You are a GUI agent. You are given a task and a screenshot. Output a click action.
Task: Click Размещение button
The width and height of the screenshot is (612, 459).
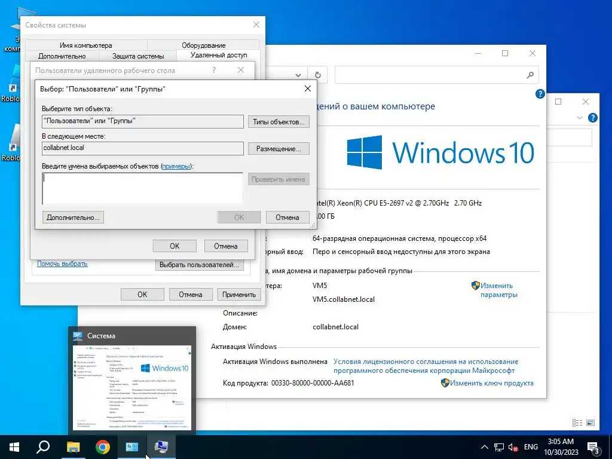point(279,149)
